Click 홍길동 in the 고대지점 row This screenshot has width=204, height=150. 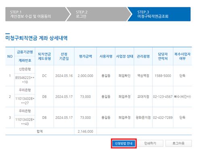coord(106,96)
